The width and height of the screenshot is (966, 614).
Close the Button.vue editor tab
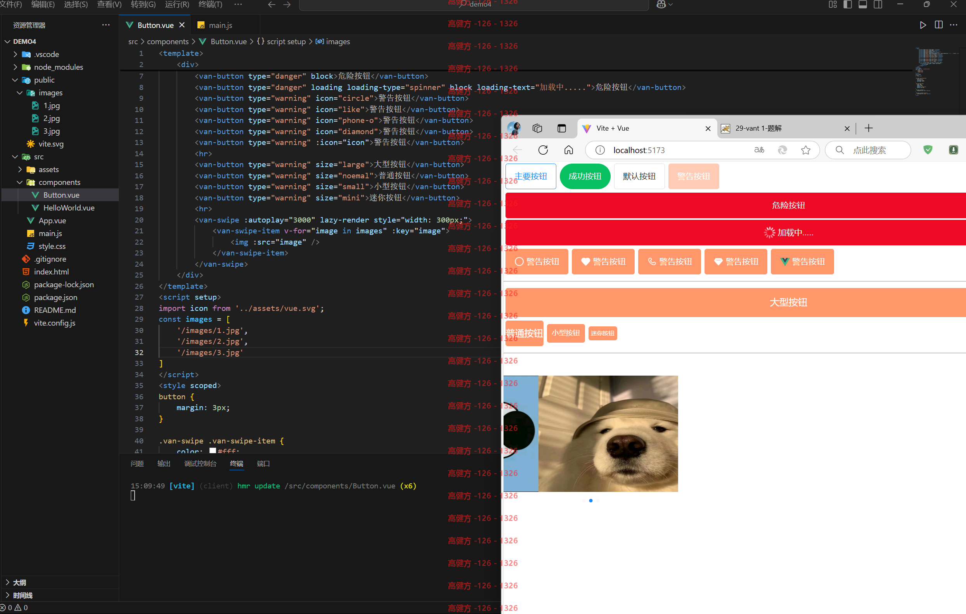182,25
